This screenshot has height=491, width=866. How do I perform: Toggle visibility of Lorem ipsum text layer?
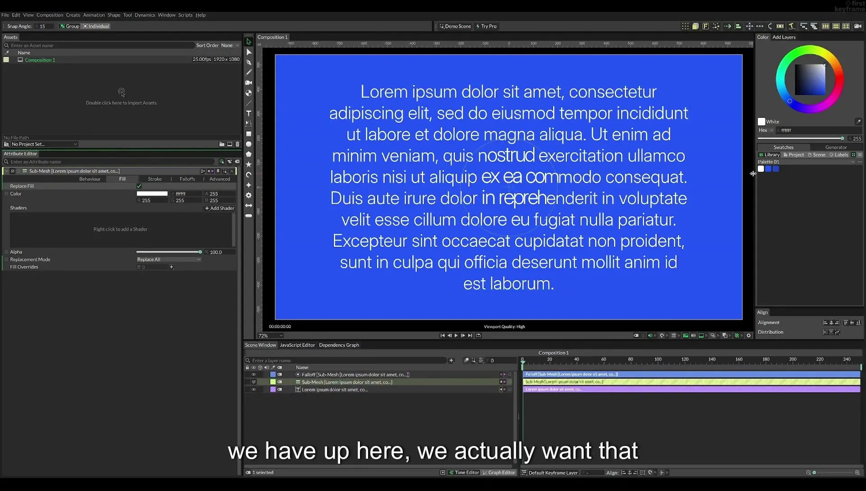253,389
